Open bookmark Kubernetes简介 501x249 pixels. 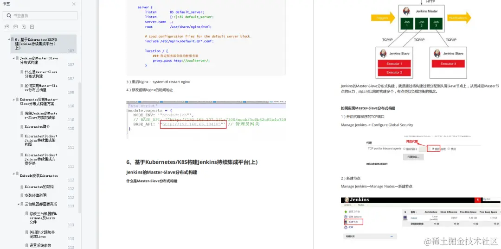click(x=38, y=126)
